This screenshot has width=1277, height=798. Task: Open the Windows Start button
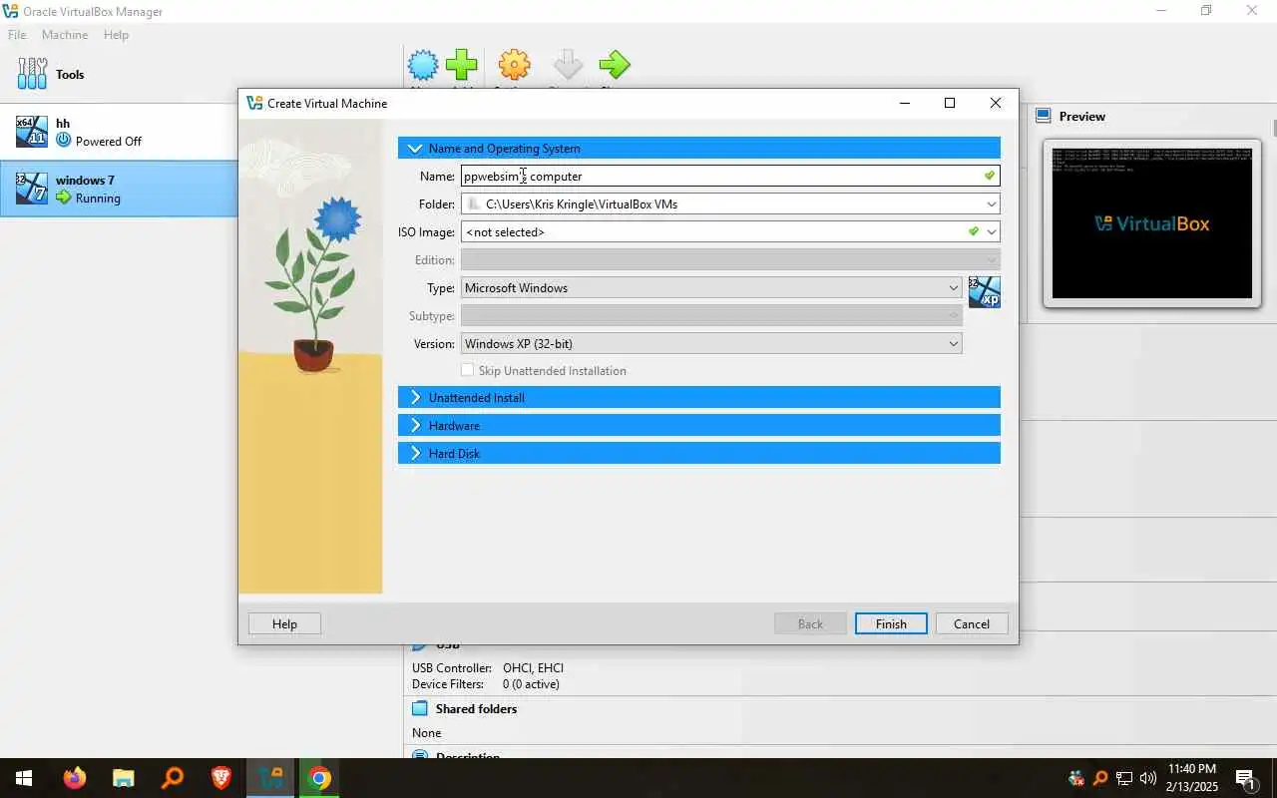pos(24,778)
